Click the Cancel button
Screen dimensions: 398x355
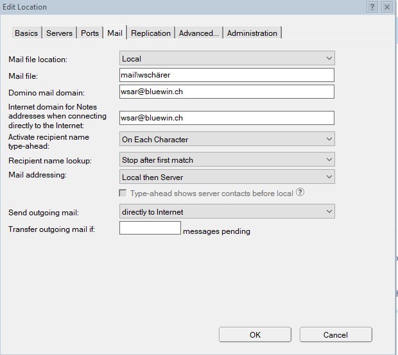[x=335, y=334]
